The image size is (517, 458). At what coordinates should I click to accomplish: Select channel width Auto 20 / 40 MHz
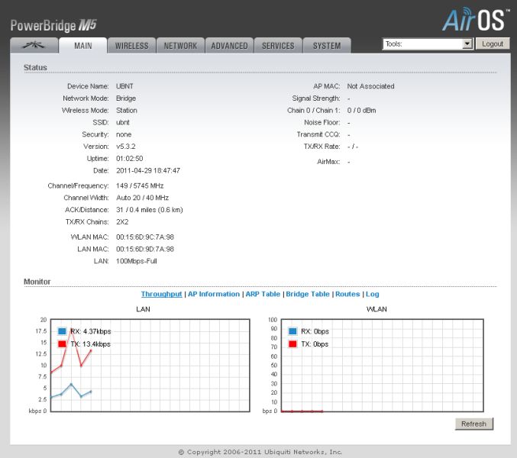143,198
